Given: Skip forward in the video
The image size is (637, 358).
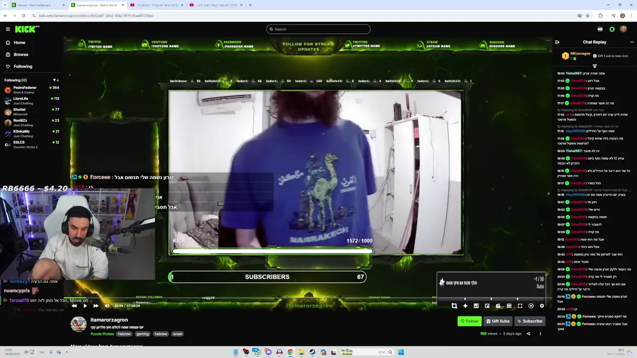Looking at the screenshot, I should coord(96,306).
